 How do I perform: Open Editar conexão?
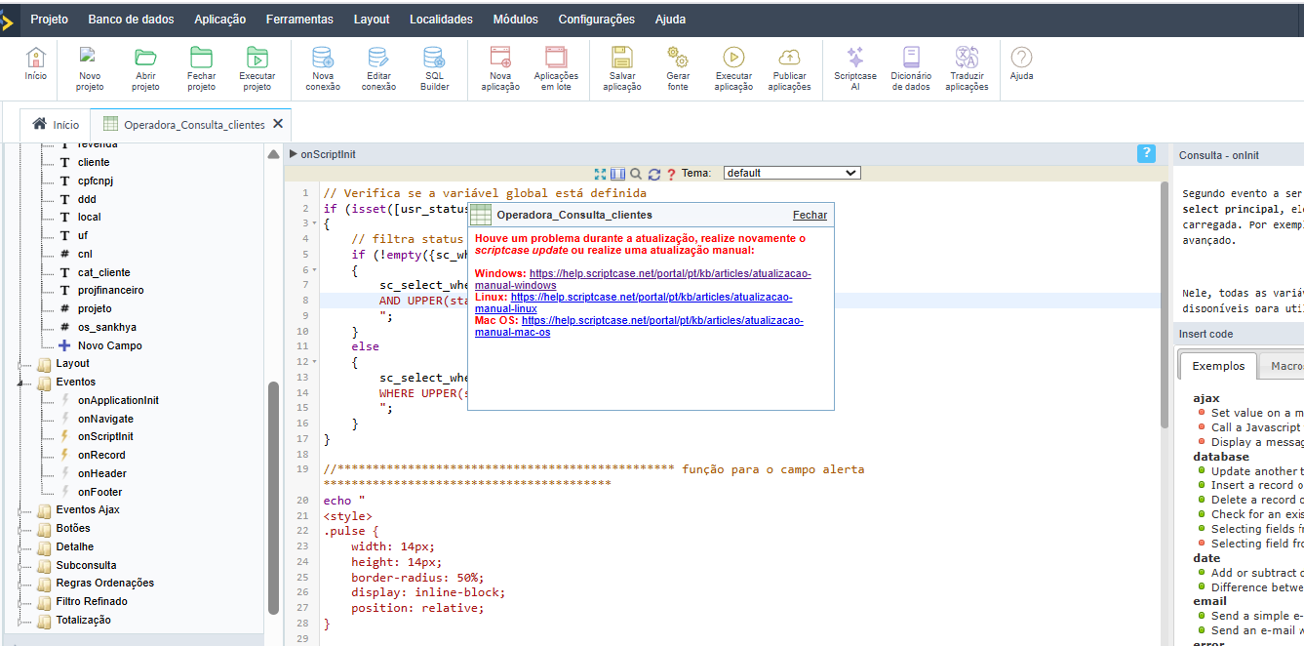click(378, 68)
